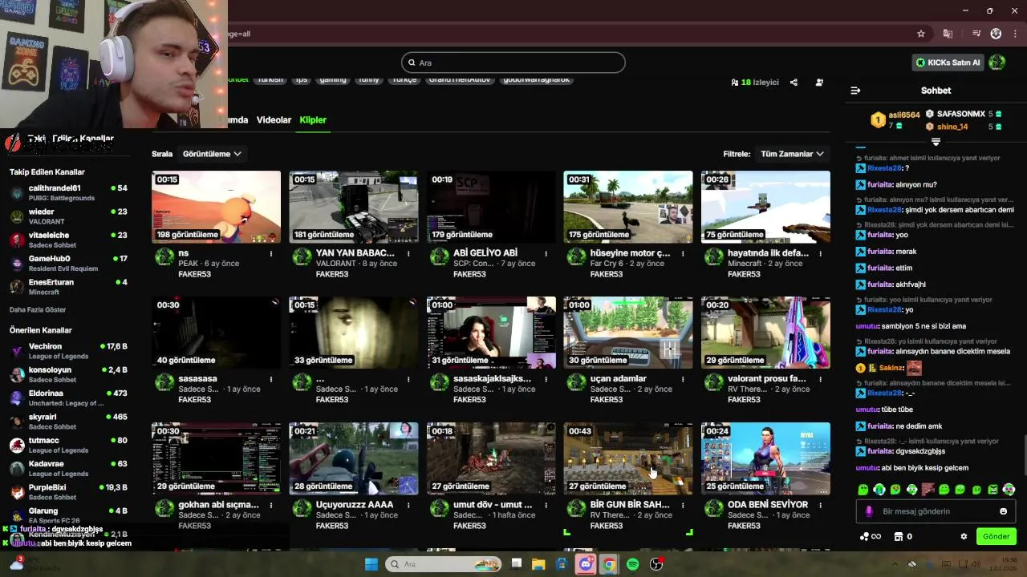Screen dimensions: 1027x577
Task: Open File Explorer from taskbar
Action: pyautogui.click(x=538, y=564)
